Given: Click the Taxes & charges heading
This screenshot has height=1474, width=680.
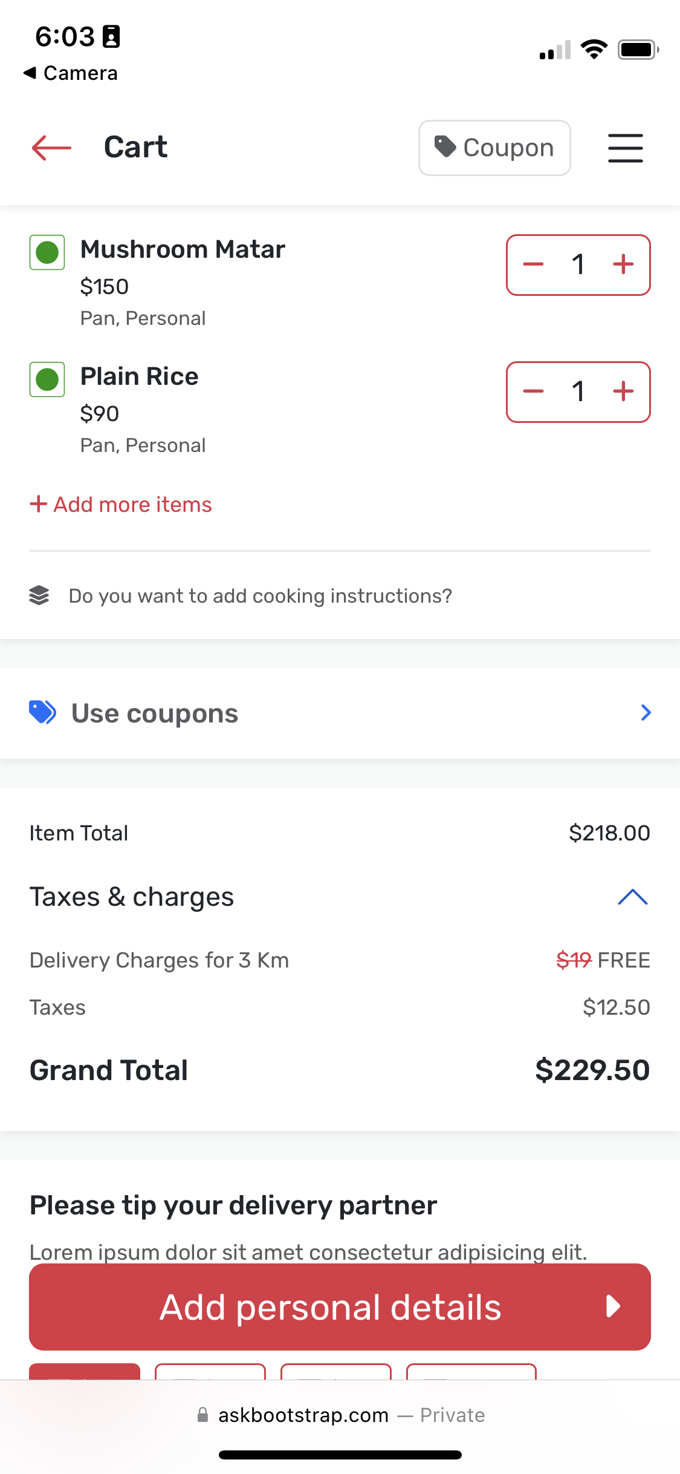Looking at the screenshot, I should 132,897.
